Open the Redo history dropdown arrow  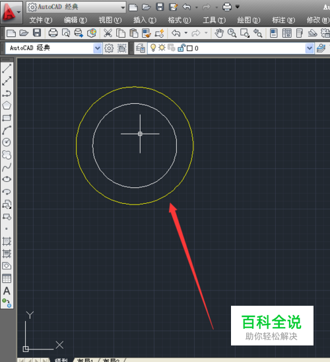click(206, 33)
